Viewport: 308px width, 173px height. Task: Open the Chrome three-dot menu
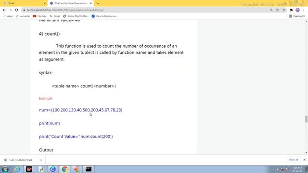[x=304, y=10]
